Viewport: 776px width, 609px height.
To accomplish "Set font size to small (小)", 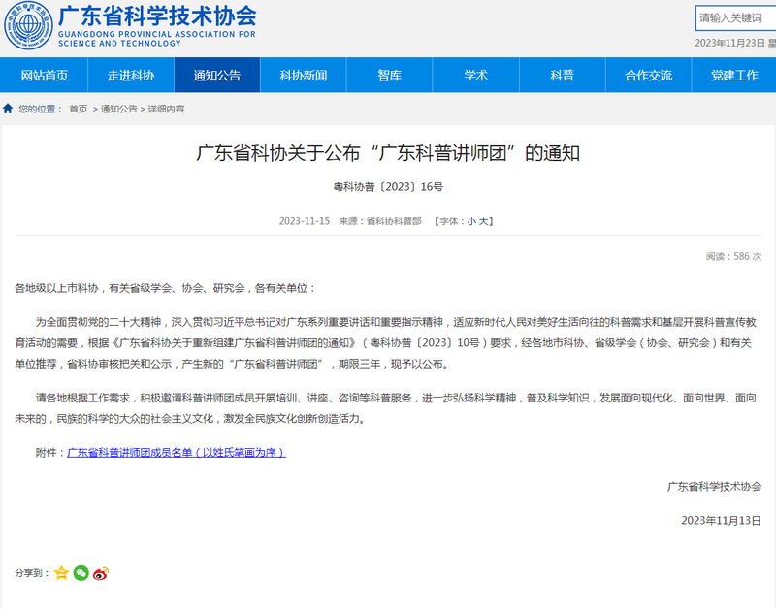I will (x=471, y=221).
